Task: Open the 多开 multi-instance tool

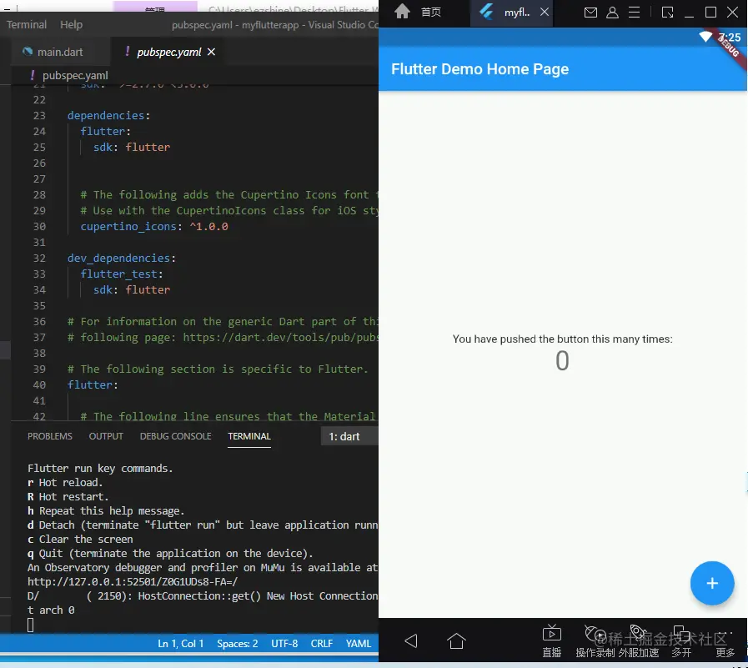Action: click(x=681, y=641)
